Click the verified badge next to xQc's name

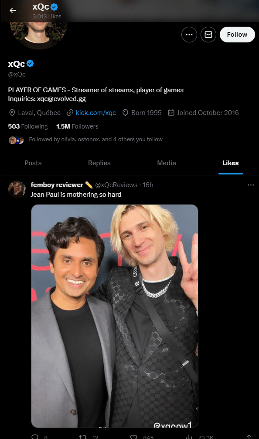coord(30,63)
